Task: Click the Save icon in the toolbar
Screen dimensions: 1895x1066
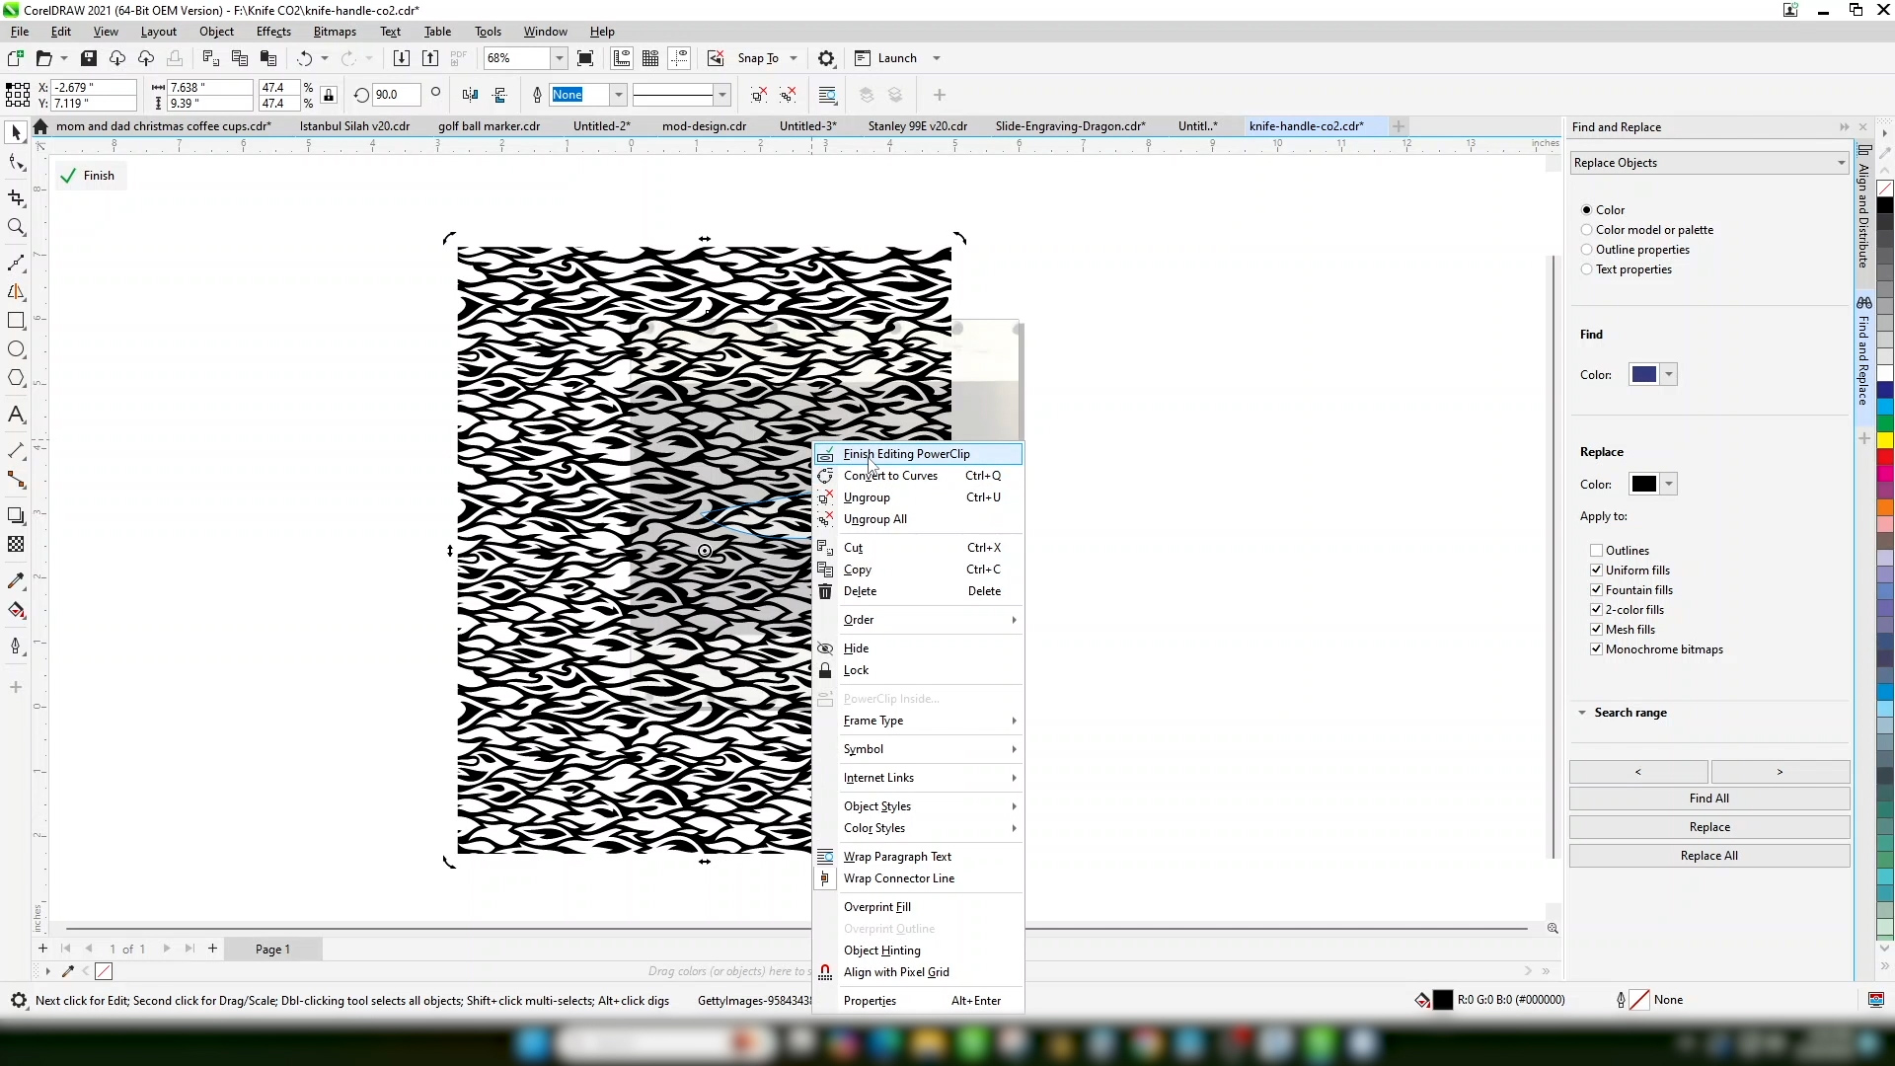Action: (x=89, y=58)
